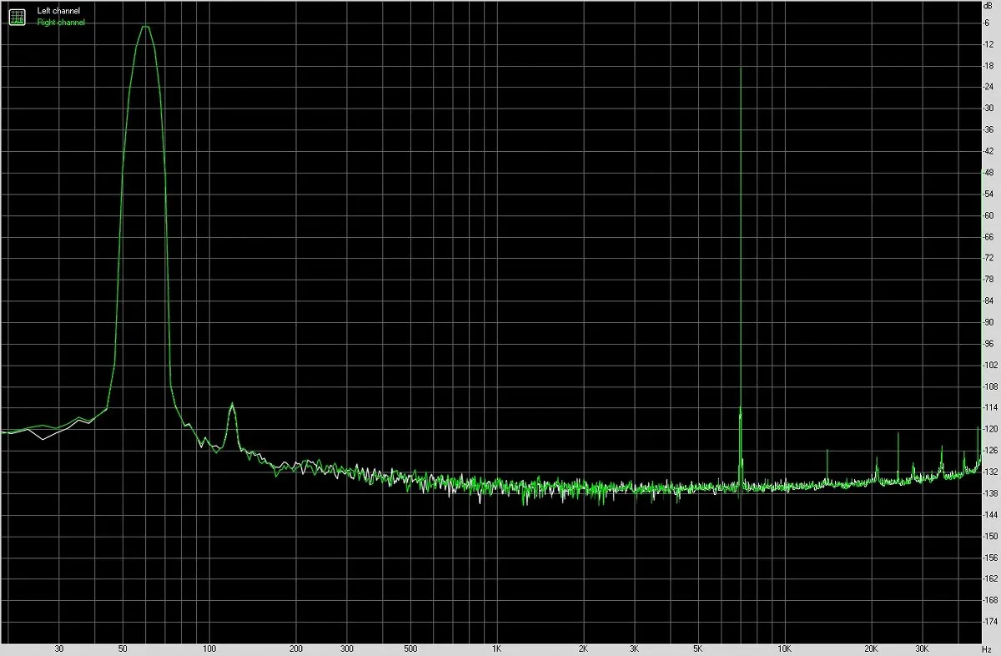Image resolution: width=1001 pixels, height=656 pixels.
Task: Click the top of the 60 Hz spectrum peak
Action: (145, 27)
